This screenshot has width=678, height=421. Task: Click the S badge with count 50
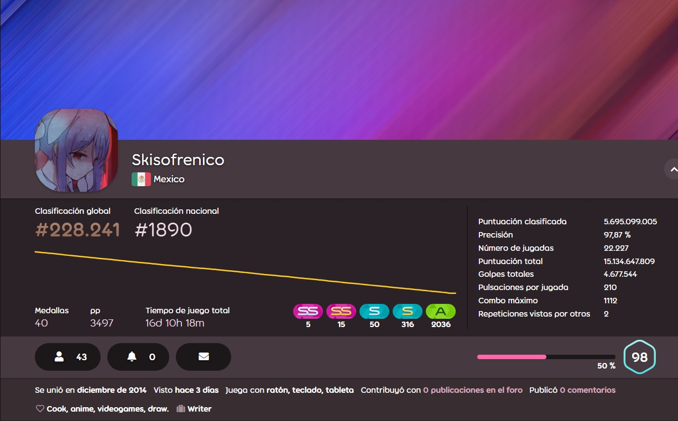pyautogui.click(x=374, y=312)
